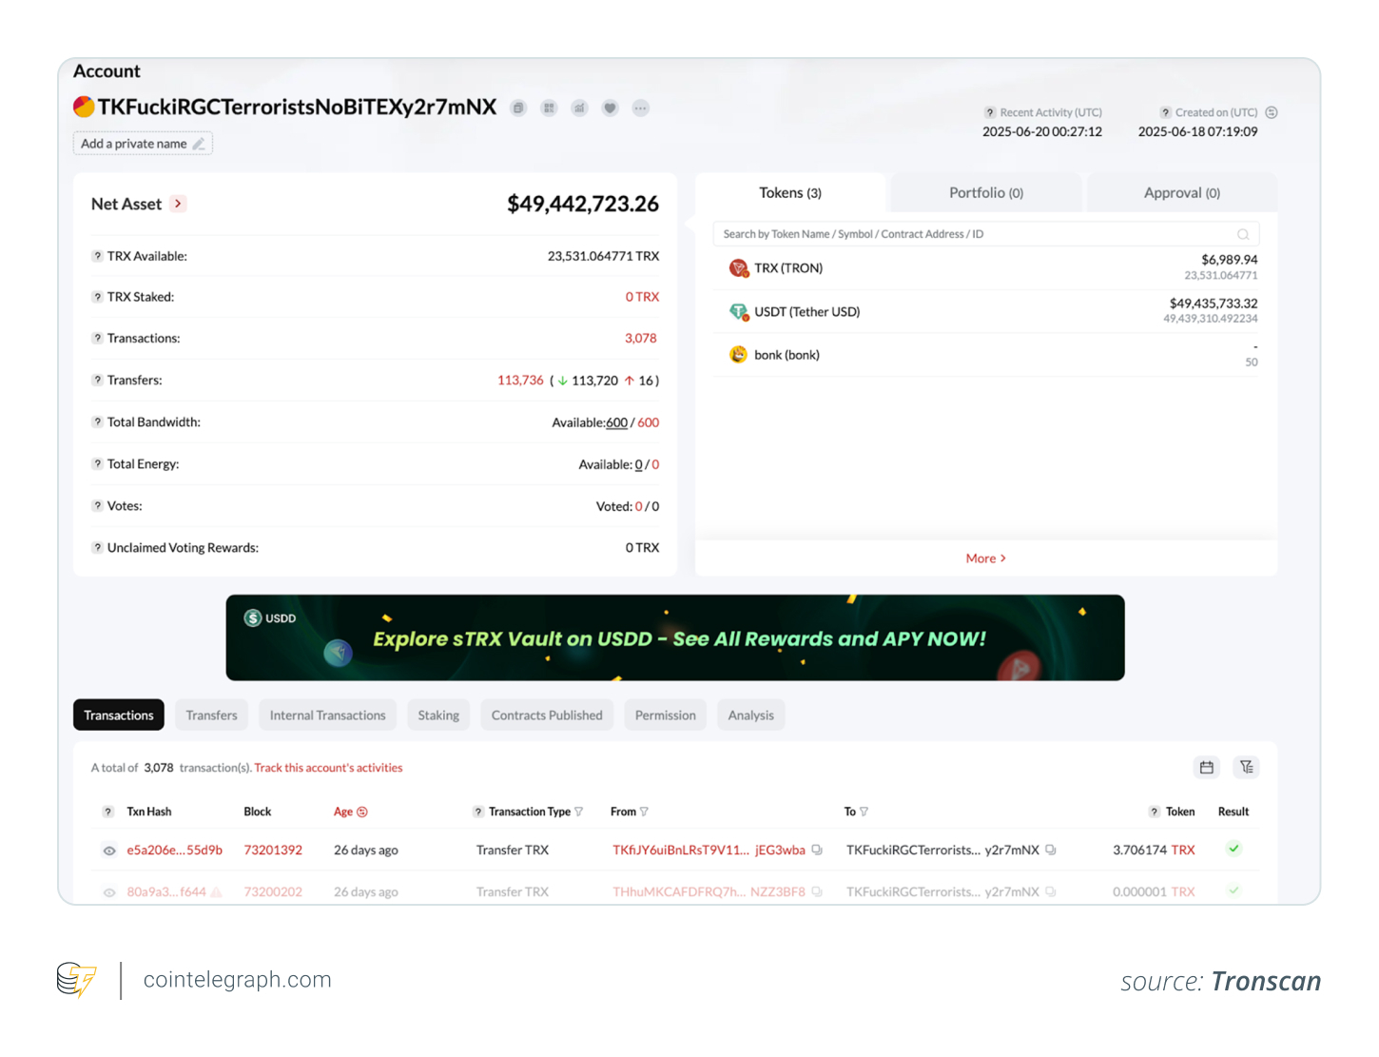Click 'Track this account's activities' link
The height and width of the screenshot is (1057, 1379).
pyautogui.click(x=328, y=768)
